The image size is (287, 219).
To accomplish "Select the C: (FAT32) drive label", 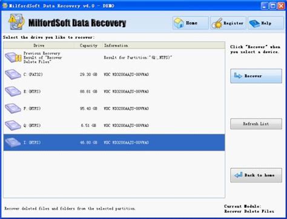I will [x=33, y=74].
